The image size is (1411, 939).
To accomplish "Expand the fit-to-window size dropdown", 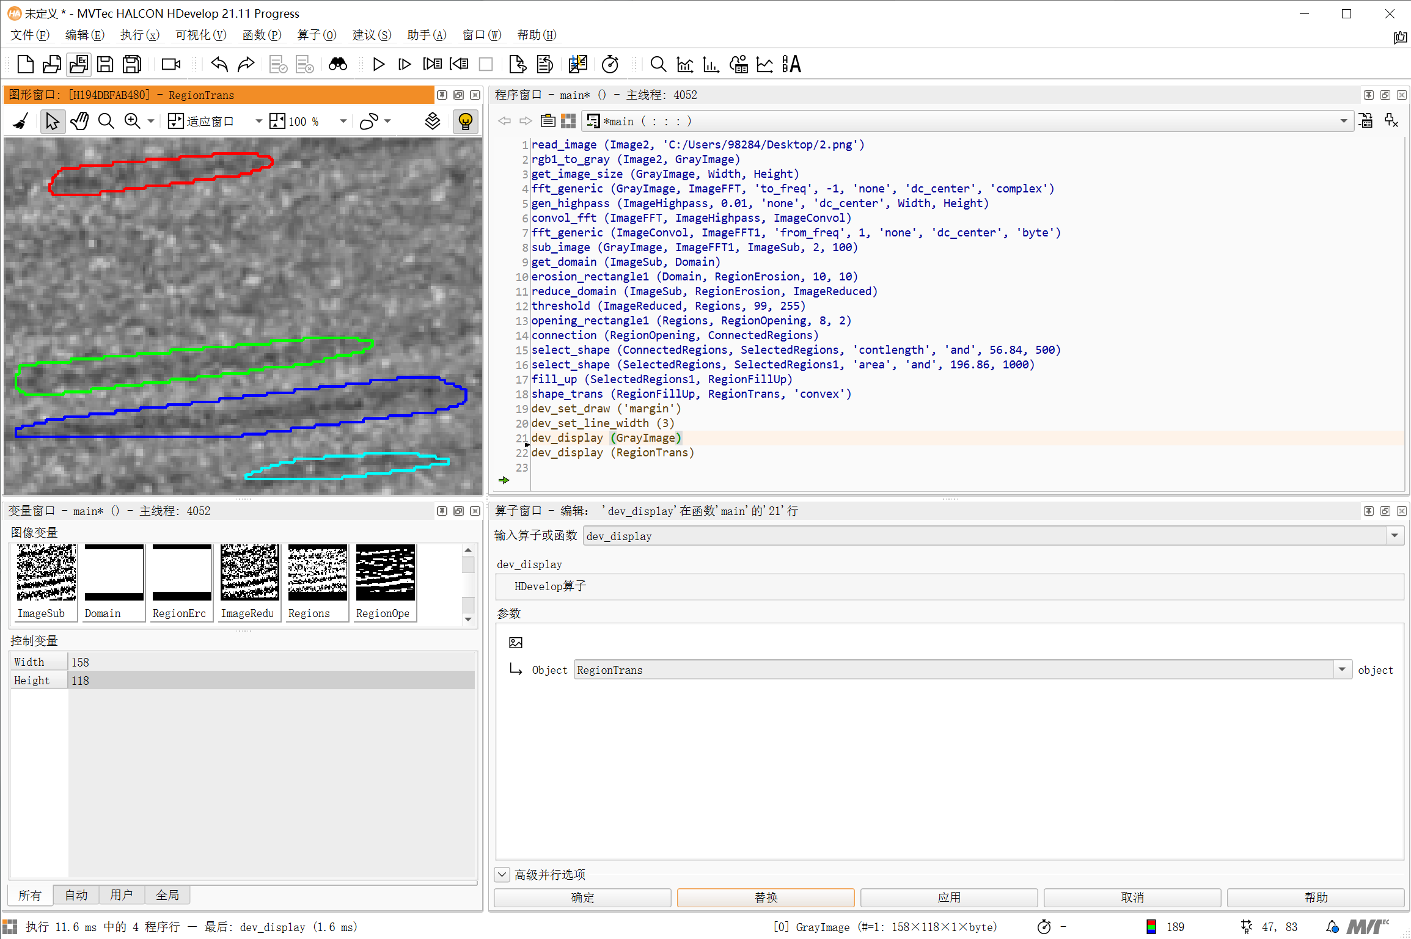I will click(x=258, y=122).
